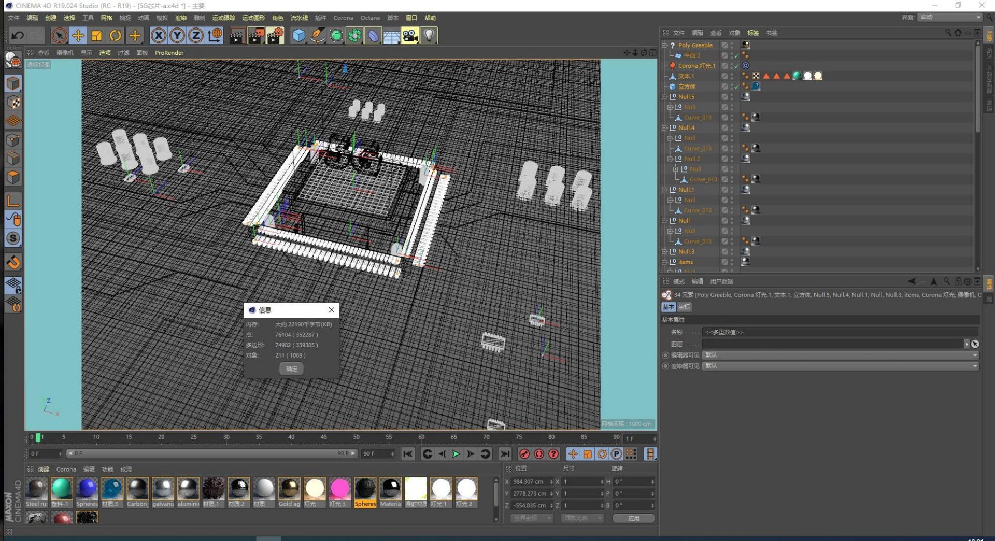Click the green subdivision surface generator icon
This screenshot has width=995, height=541.
pyautogui.click(x=336, y=35)
